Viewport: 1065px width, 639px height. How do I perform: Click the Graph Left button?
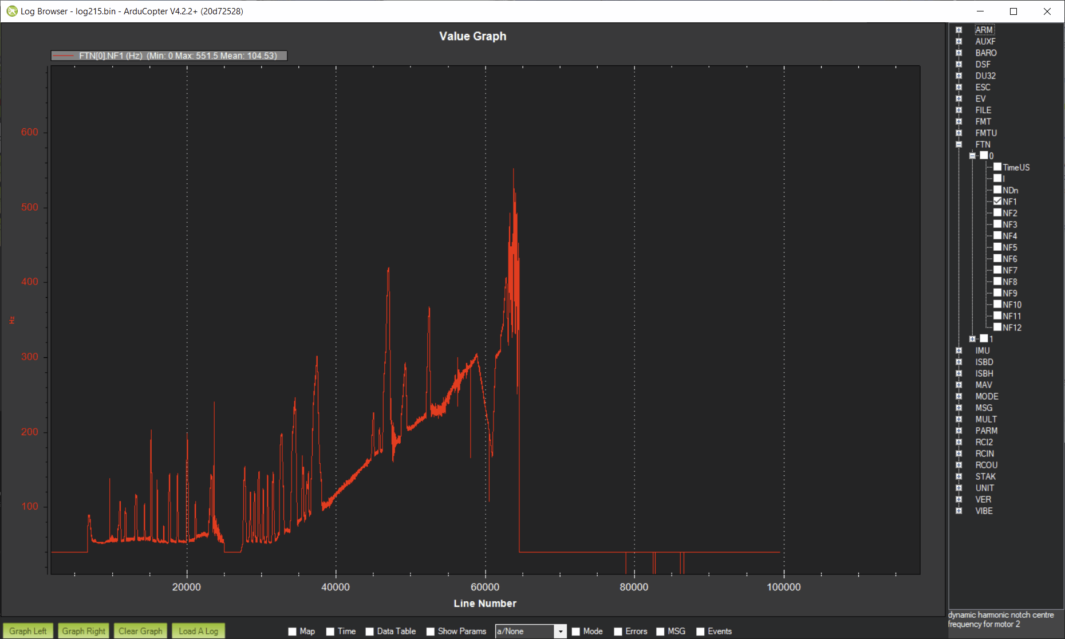click(27, 630)
